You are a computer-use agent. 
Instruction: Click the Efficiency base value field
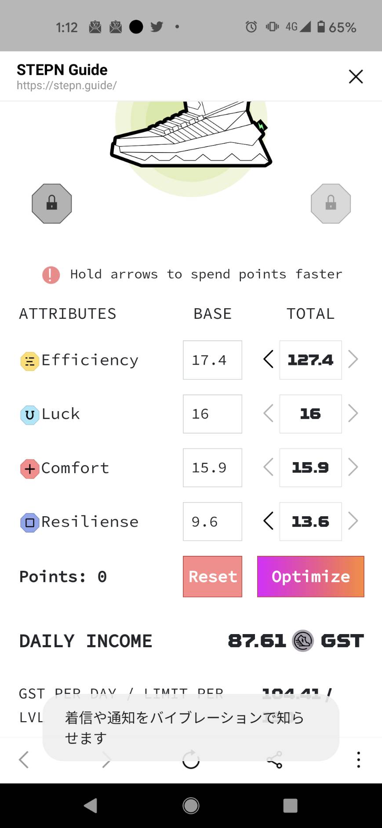pos(212,360)
